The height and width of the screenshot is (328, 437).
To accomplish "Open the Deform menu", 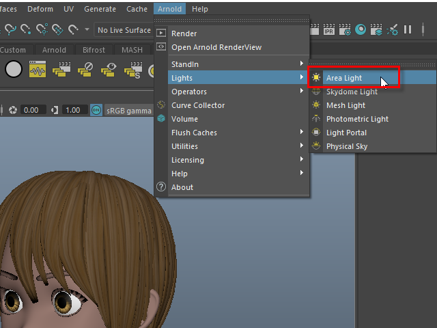I will click(40, 9).
